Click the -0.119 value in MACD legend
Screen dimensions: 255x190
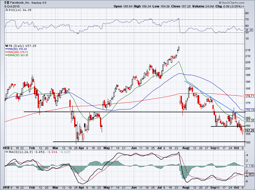pos(65,152)
